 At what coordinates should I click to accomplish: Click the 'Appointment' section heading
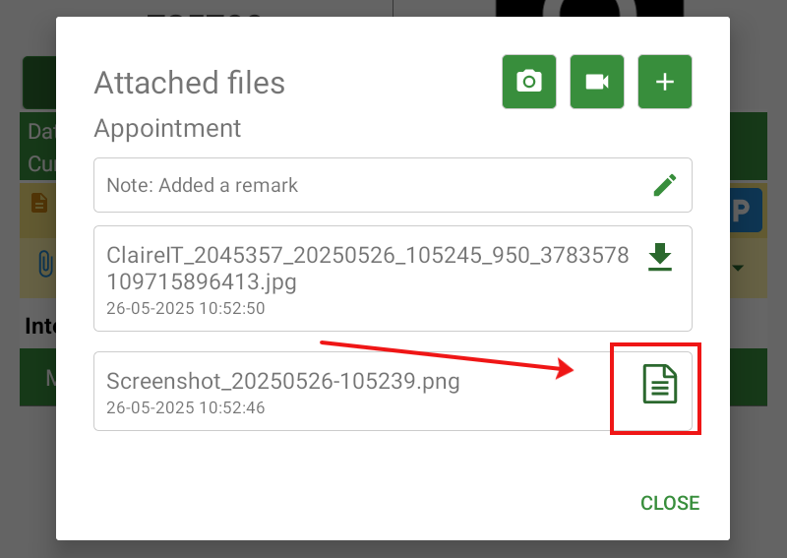167,128
